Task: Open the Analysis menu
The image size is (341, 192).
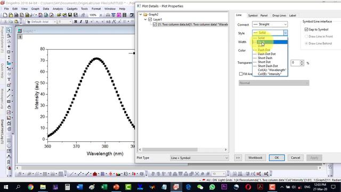Action: [x=58, y=9]
